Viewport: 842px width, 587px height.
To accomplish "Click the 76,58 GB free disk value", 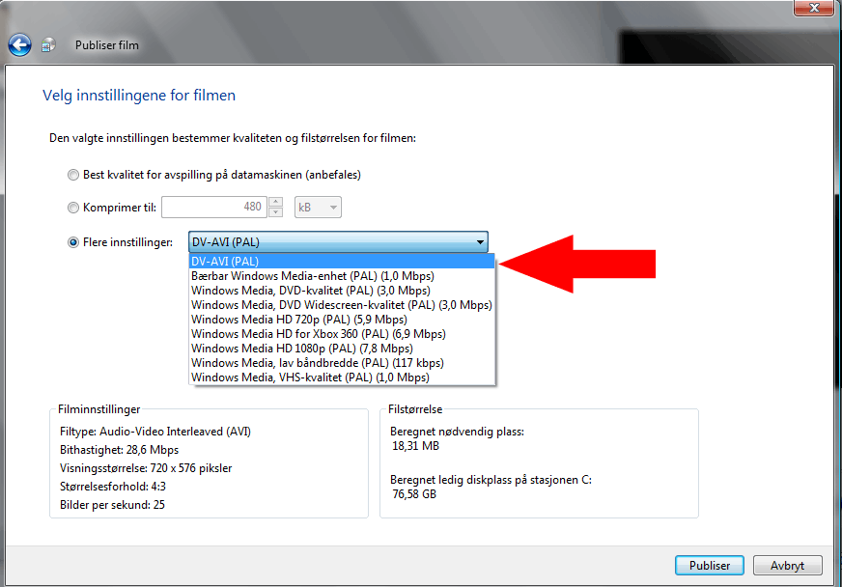I will 414,494.
